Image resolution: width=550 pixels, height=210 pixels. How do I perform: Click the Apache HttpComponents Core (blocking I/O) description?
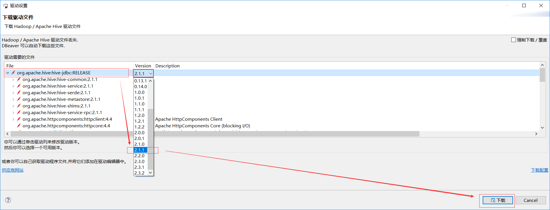(202, 126)
